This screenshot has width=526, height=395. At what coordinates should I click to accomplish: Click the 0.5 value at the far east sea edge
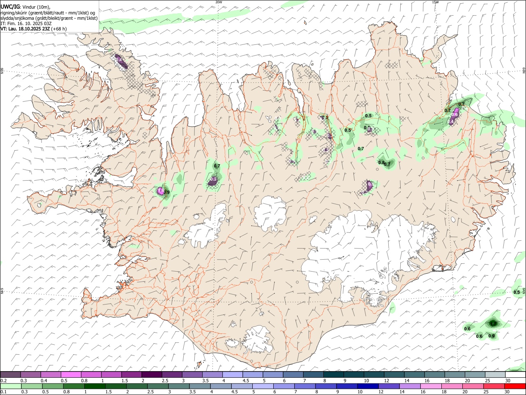pyautogui.click(x=517, y=292)
